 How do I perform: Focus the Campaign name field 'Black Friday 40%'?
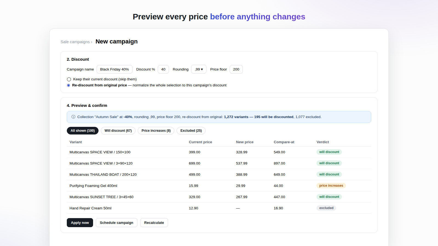tap(114, 69)
